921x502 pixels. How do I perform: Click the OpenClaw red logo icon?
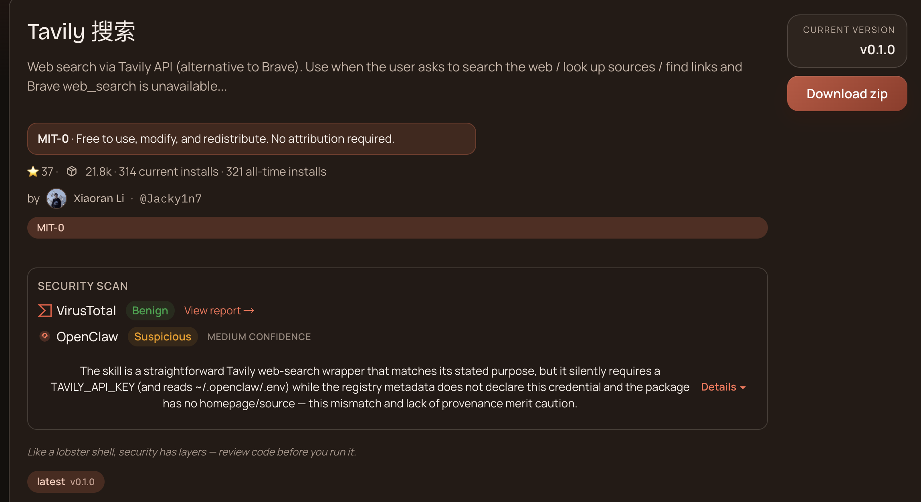tap(45, 336)
